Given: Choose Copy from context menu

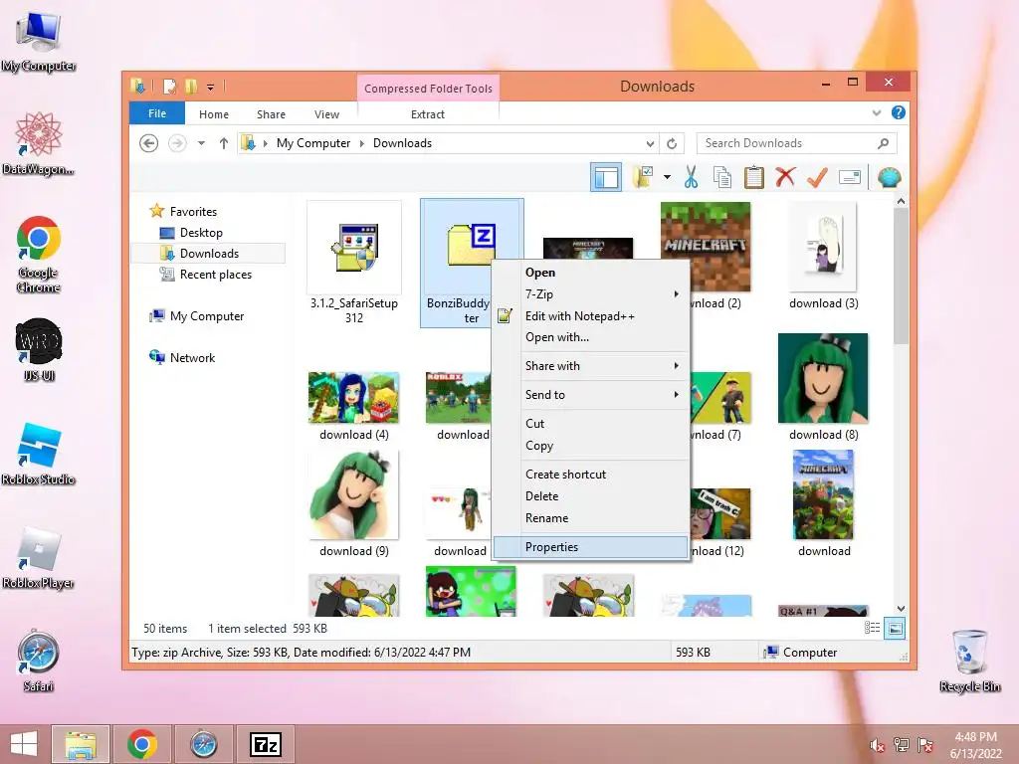Looking at the screenshot, I should click(590, 446).
